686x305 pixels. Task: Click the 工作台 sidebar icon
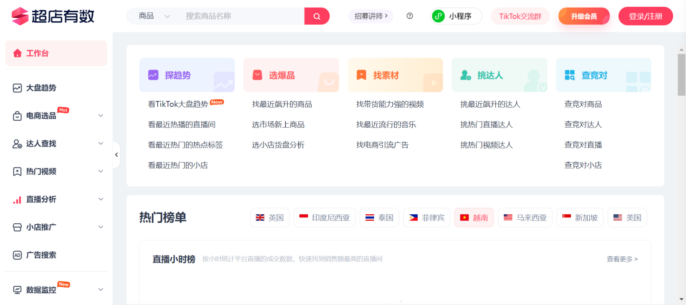tap(17, 53)
